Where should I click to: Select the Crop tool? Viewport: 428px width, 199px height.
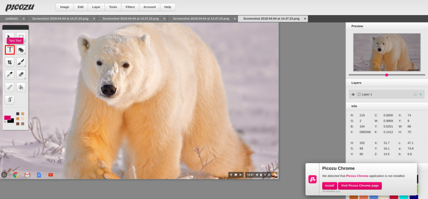[10, 62]
